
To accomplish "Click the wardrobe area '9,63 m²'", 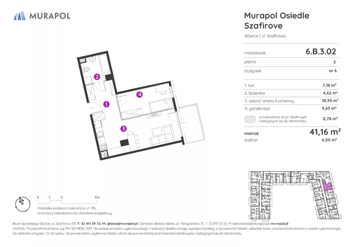I will coord(330,108).
